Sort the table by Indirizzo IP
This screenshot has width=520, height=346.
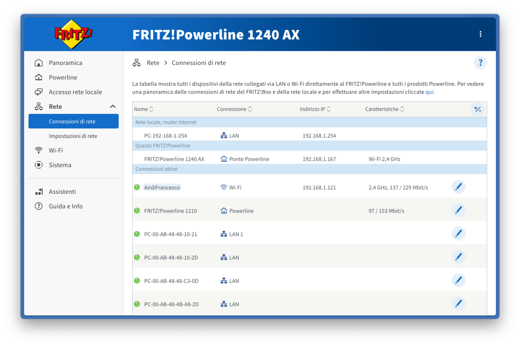point(315,109)
